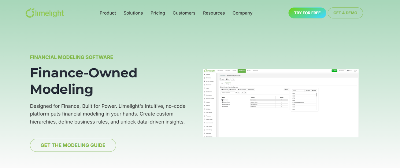This screenshot has width=400, height=168.
Task: Open the EN language dropdown
Action: point(349,70)
